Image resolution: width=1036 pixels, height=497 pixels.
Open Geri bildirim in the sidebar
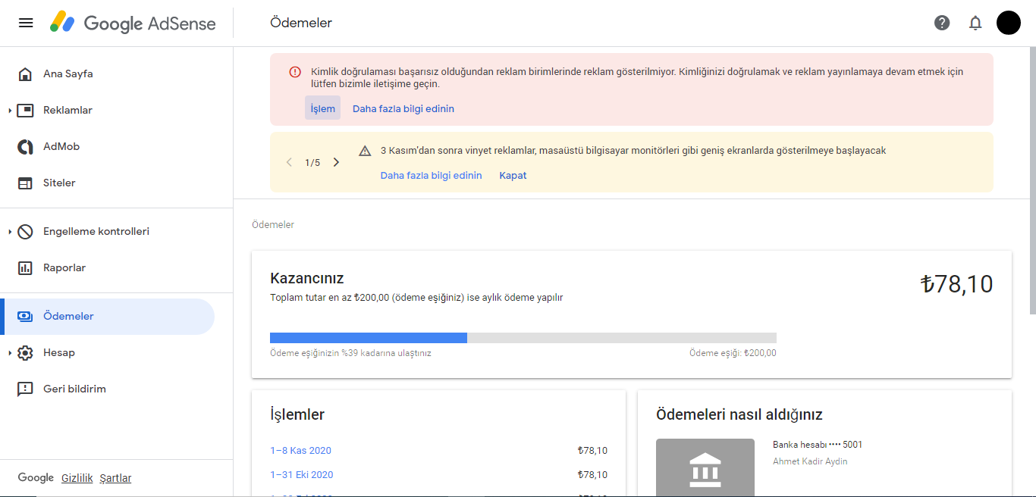click(108, 389)
